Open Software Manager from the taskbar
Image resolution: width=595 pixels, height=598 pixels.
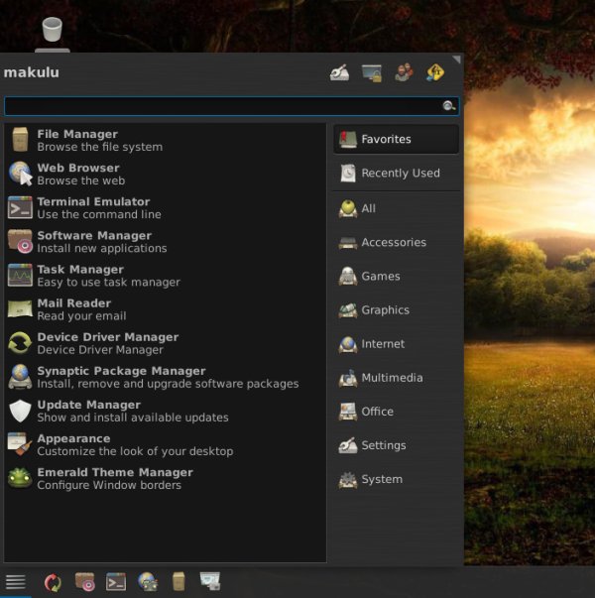click(84, 582)
